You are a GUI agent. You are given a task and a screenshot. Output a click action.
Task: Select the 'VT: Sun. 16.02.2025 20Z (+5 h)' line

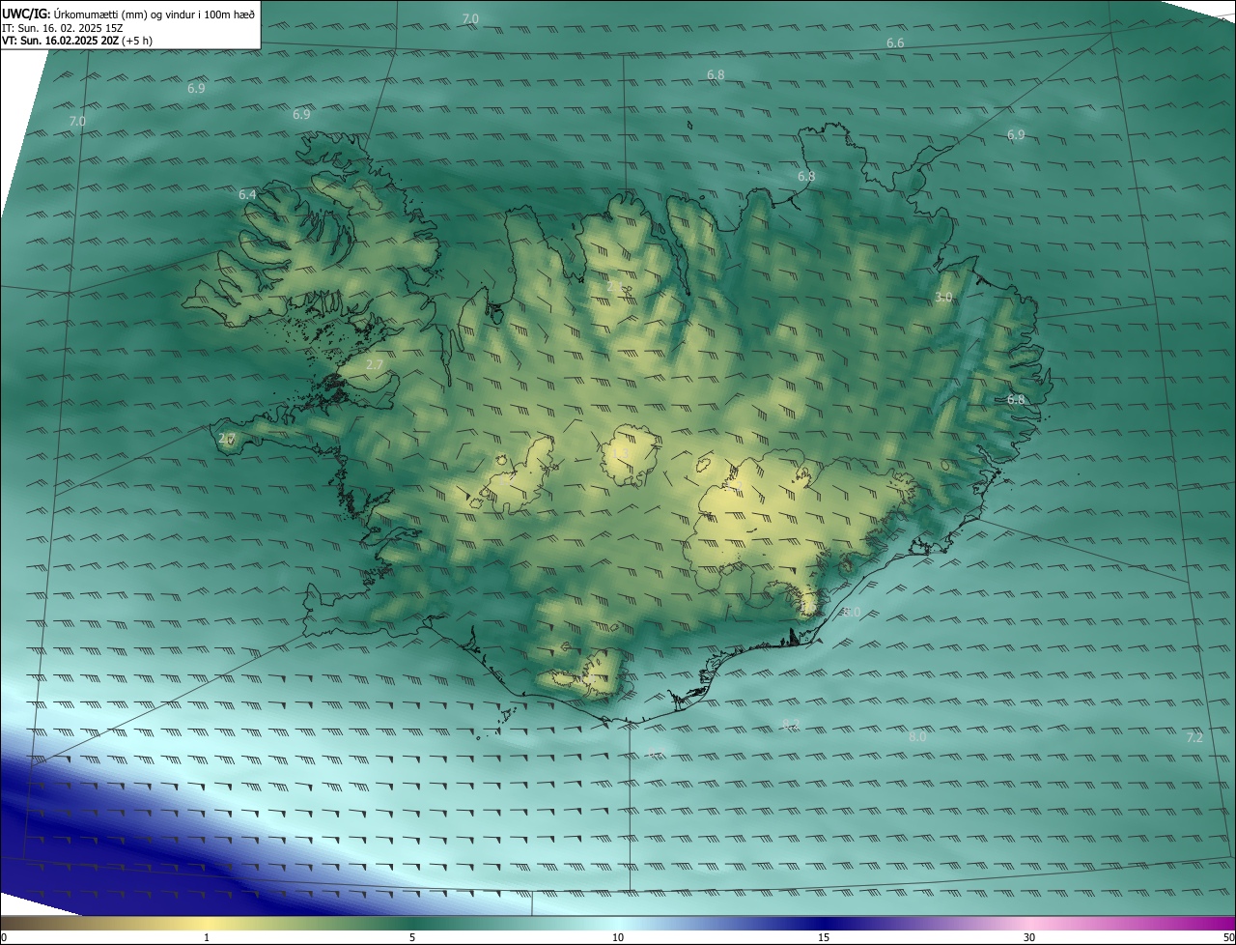77,41
